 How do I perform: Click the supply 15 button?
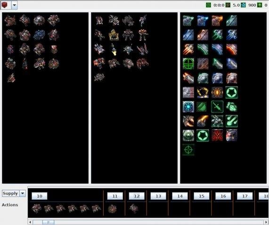(x=202, y=196)
